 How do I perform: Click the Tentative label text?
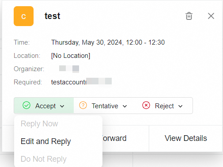[105, 106]
